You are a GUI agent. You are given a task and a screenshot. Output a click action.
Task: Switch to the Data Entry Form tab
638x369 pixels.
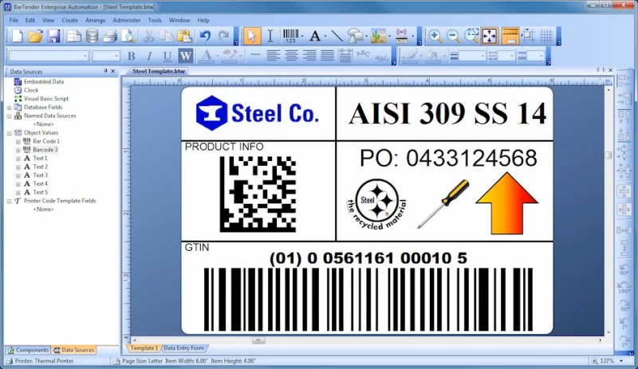184,348
